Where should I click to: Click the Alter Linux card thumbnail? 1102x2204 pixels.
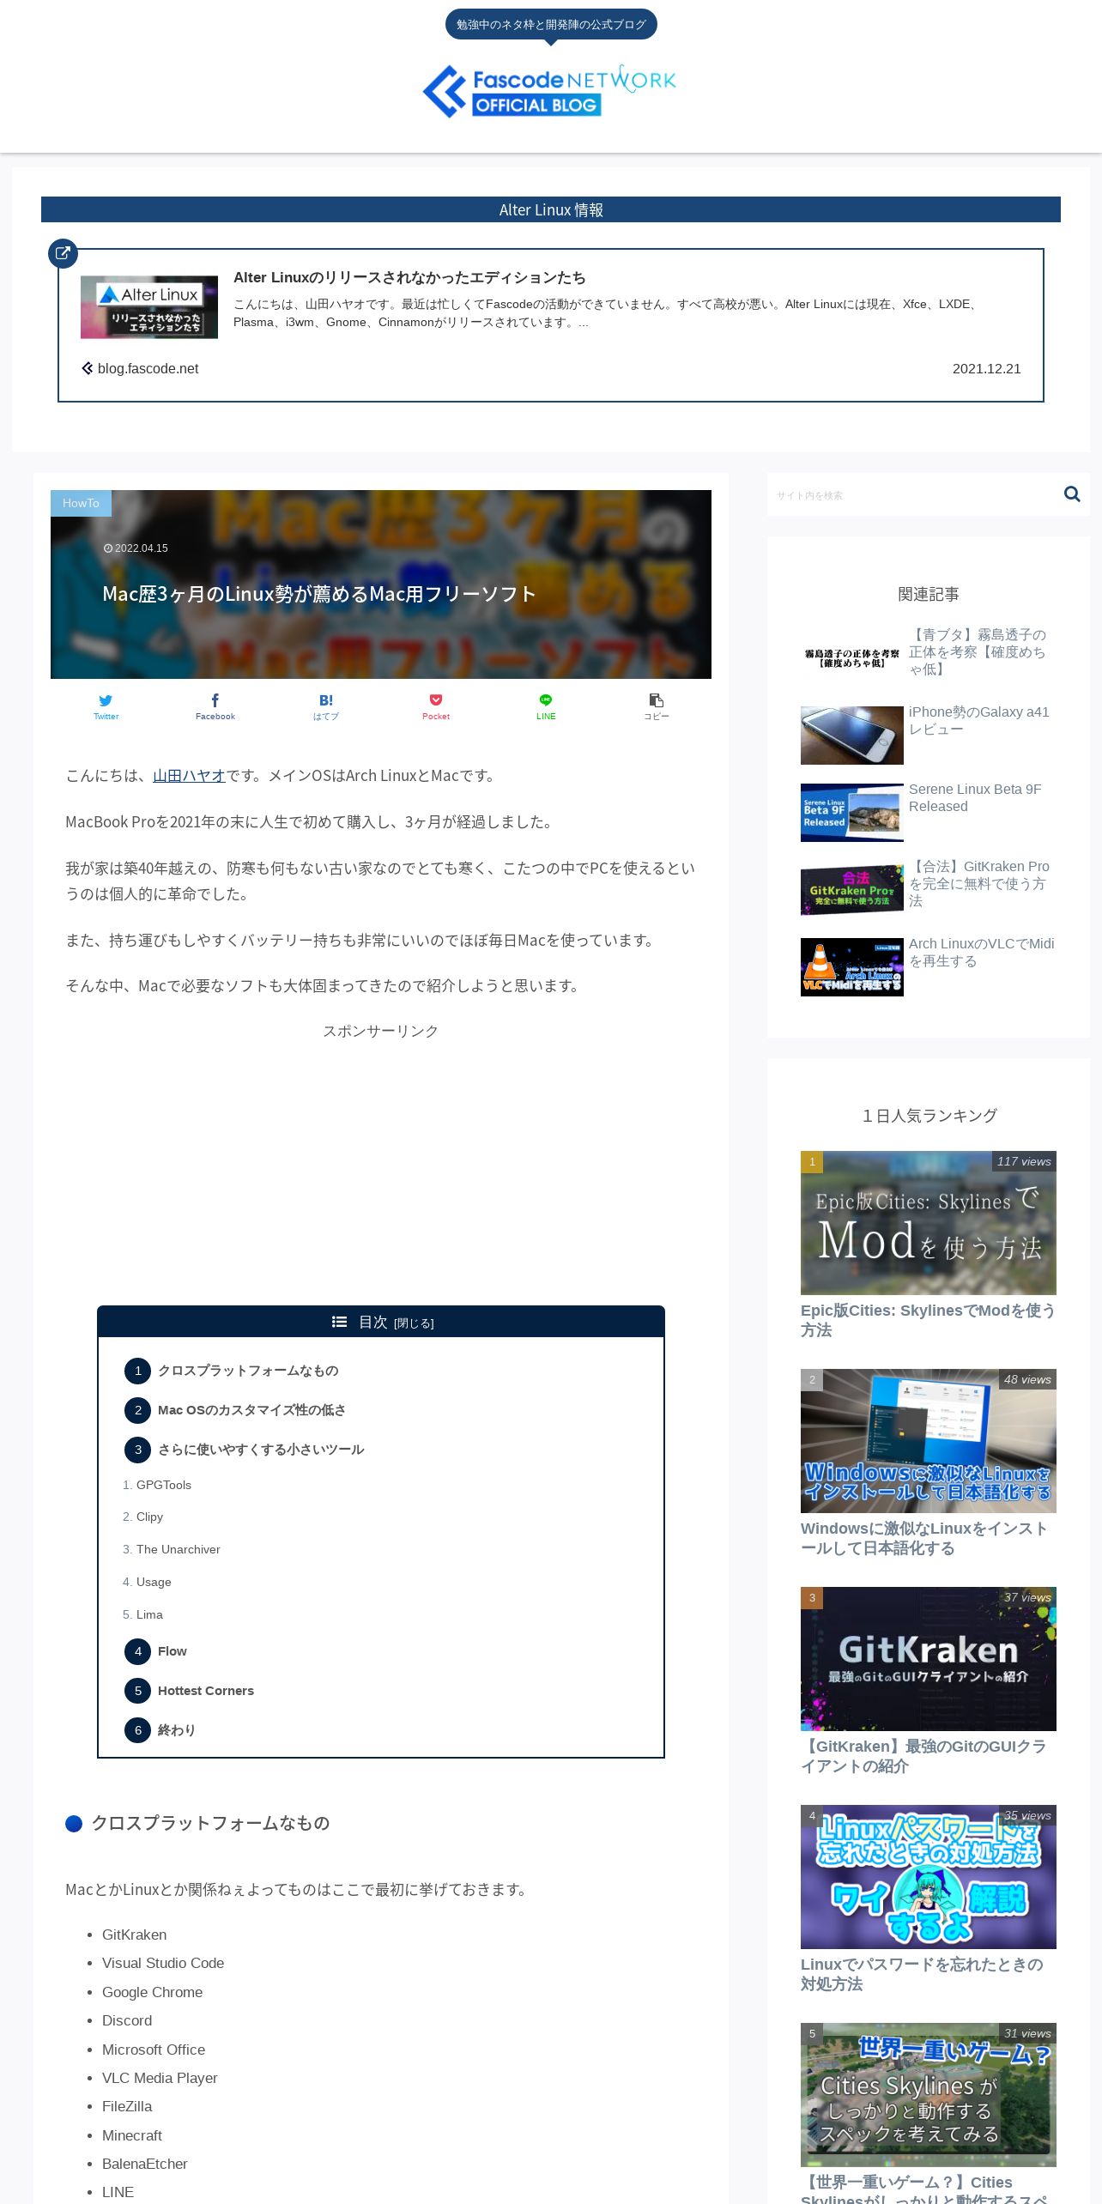coord(149,307)
